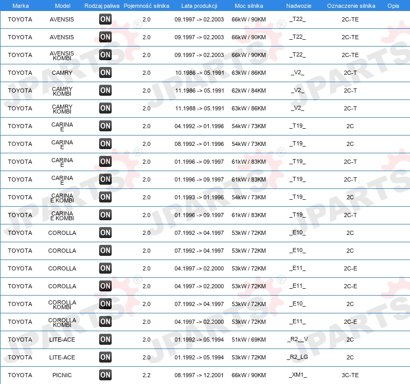This screenshot has height=384, width=410.
Task: Click the ON fuel icon in the Camry 10.1986 row
Action: 105,73
